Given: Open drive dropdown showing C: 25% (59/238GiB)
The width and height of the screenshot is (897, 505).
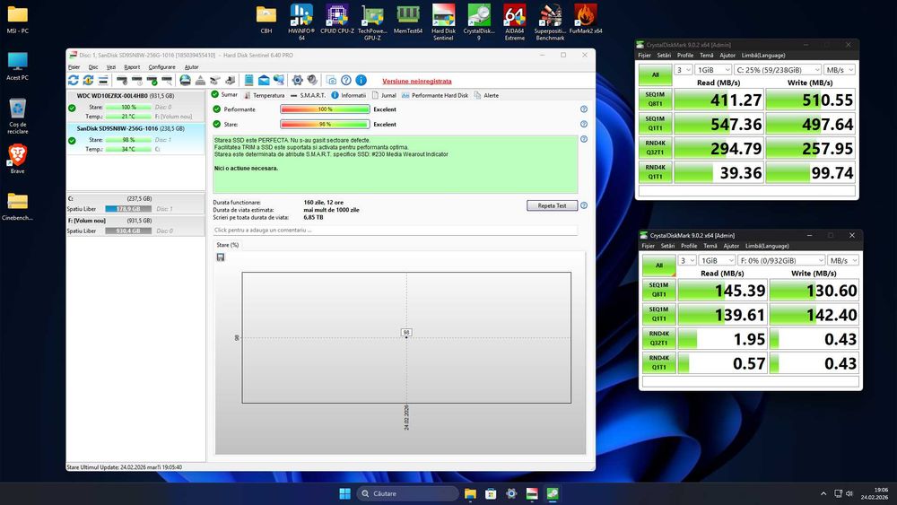Looking at the screenshot, I should tap(778, 70).
